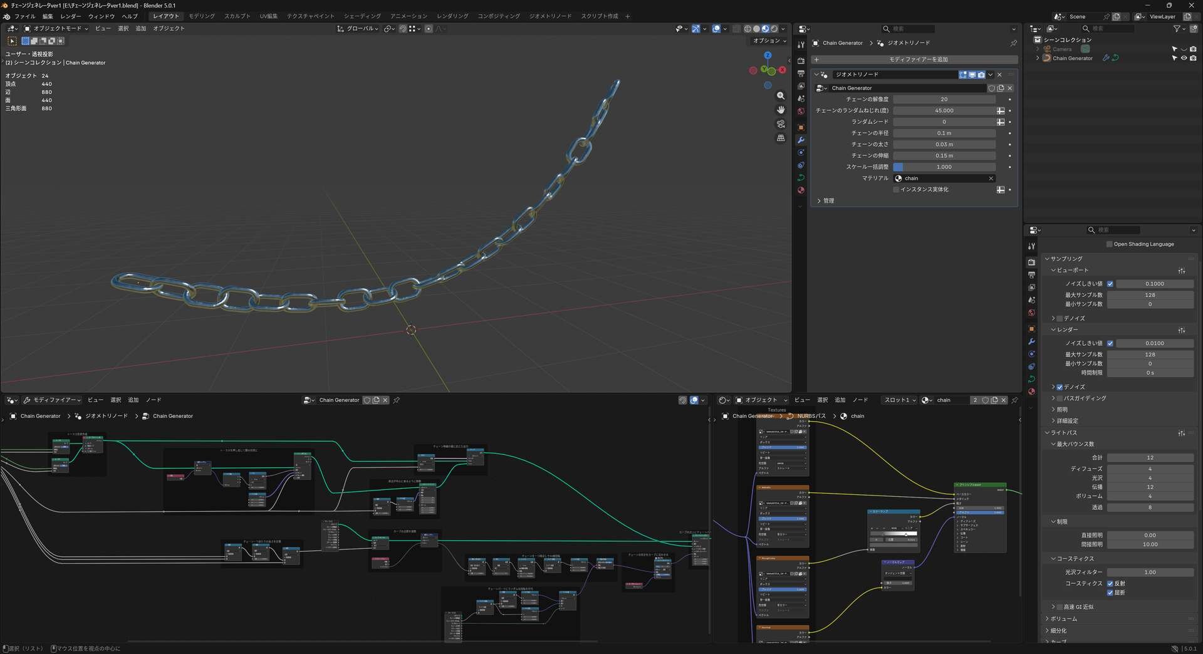The width and height of the screenshot is (1203, 654).
Task: Open the オブジェクトモード mode dropdown
Action: (x=56, y=29)
